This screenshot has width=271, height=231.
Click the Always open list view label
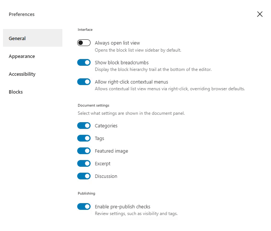tap(117, 43)
